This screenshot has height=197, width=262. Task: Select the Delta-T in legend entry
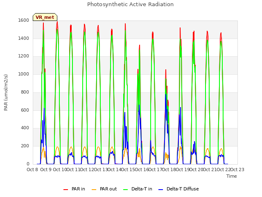[138, 189]
